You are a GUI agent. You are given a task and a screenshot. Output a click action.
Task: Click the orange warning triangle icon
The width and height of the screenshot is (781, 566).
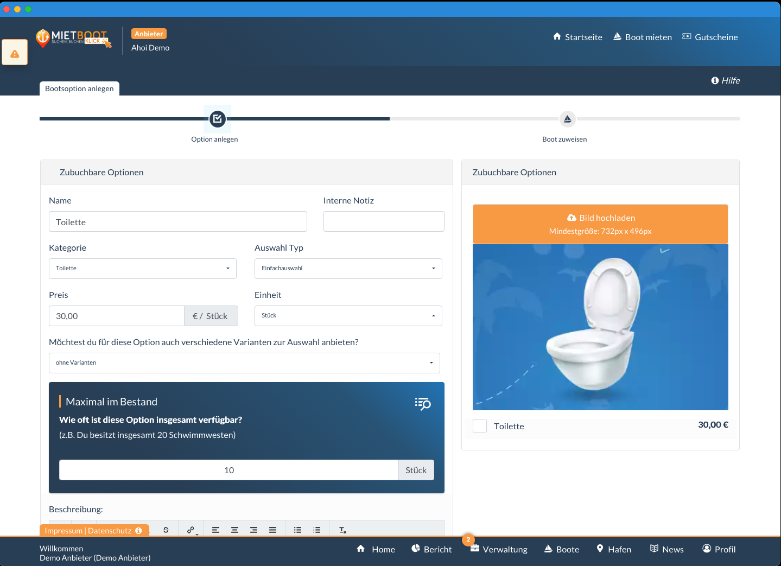[x=15, y=53]
